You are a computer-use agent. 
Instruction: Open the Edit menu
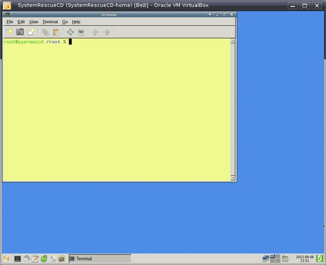(21, 22)
